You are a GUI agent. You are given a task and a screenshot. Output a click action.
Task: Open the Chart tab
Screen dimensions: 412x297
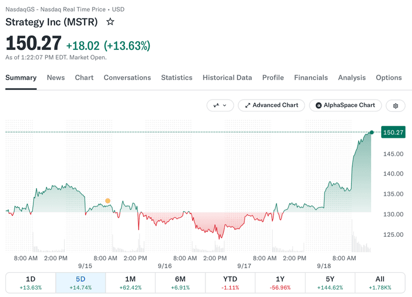click(84, 78)
